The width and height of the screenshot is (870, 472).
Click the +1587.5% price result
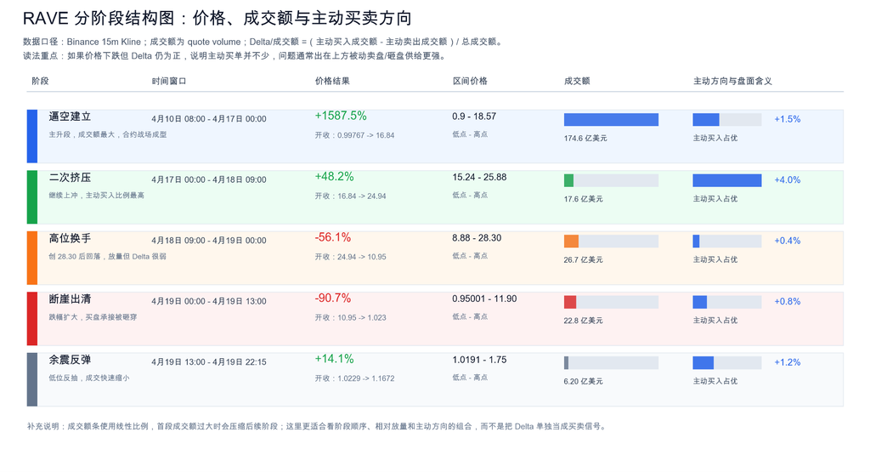point(341,116)
